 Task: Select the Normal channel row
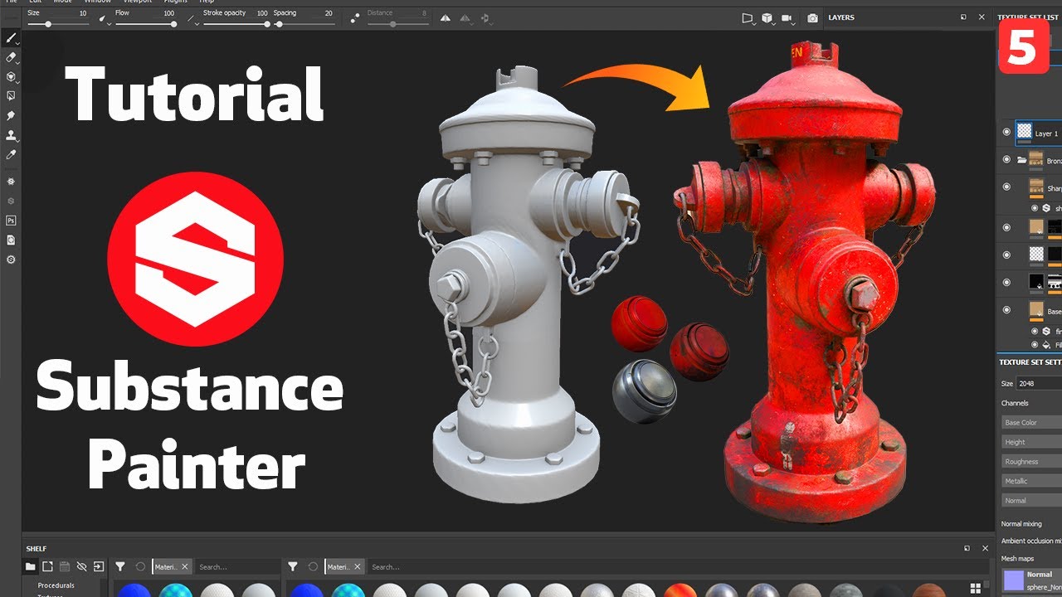coord(1032,501)
